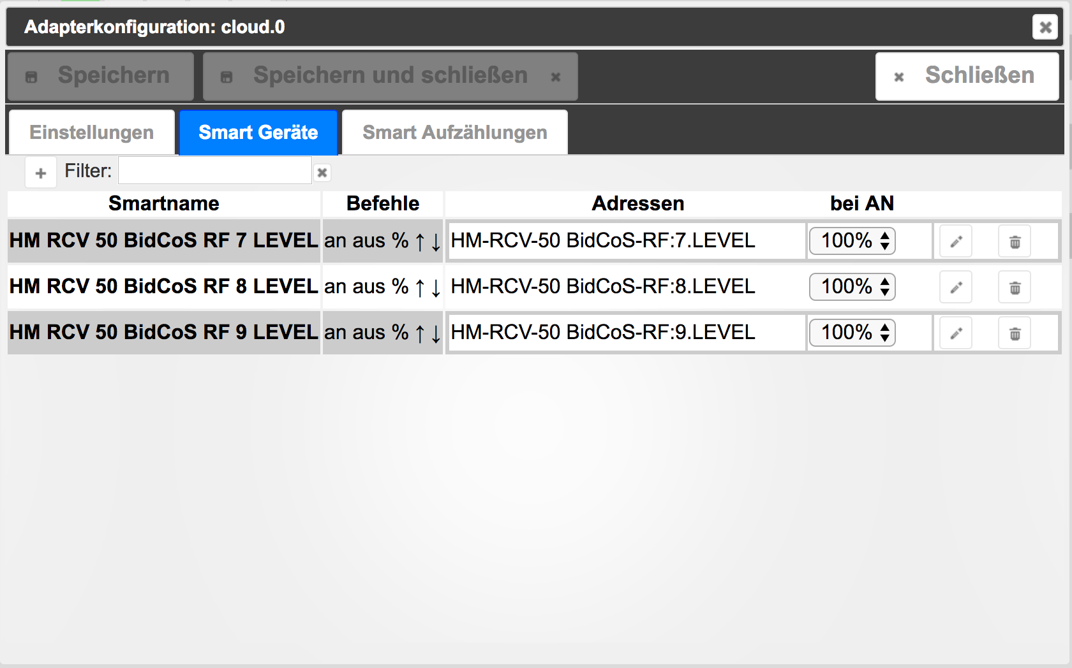Click the bei AN column header
The height and width of the screenshot is (668, 1072).
(862, 204)
